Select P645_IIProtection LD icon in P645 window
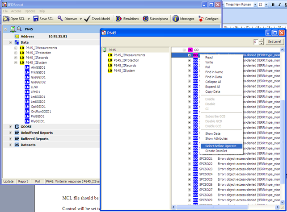287x212 pixels. [110, 60]
